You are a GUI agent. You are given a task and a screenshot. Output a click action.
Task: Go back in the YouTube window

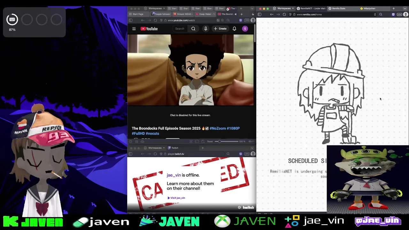tap(143, 20)
